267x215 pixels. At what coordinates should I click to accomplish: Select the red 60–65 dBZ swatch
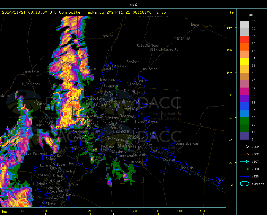click(244, 40)
